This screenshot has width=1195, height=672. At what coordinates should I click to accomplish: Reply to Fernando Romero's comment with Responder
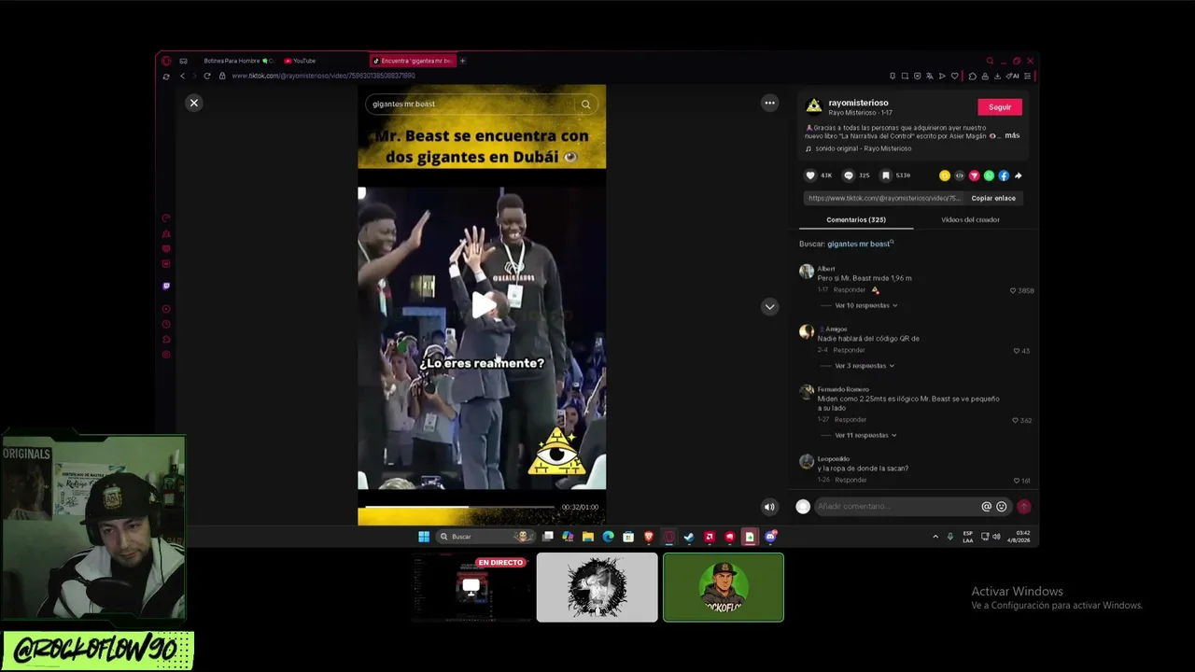tap(850, 420)
